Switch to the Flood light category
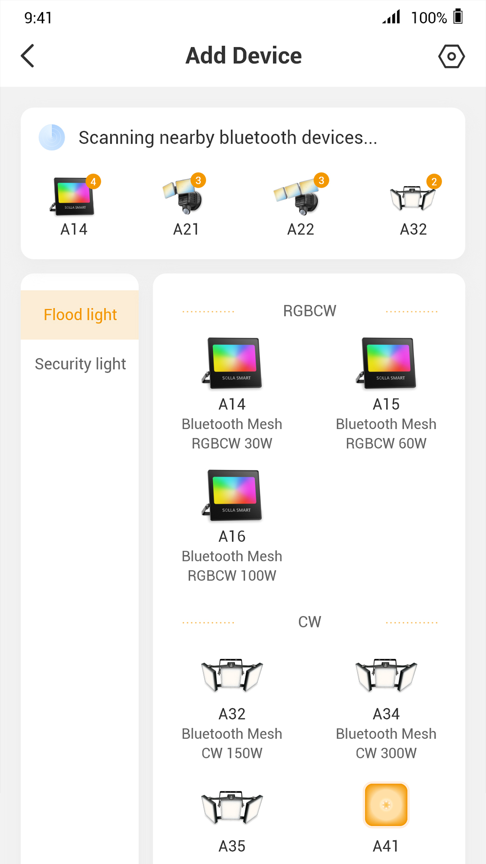Screen dimensions: 486x864 pos(80,315)
